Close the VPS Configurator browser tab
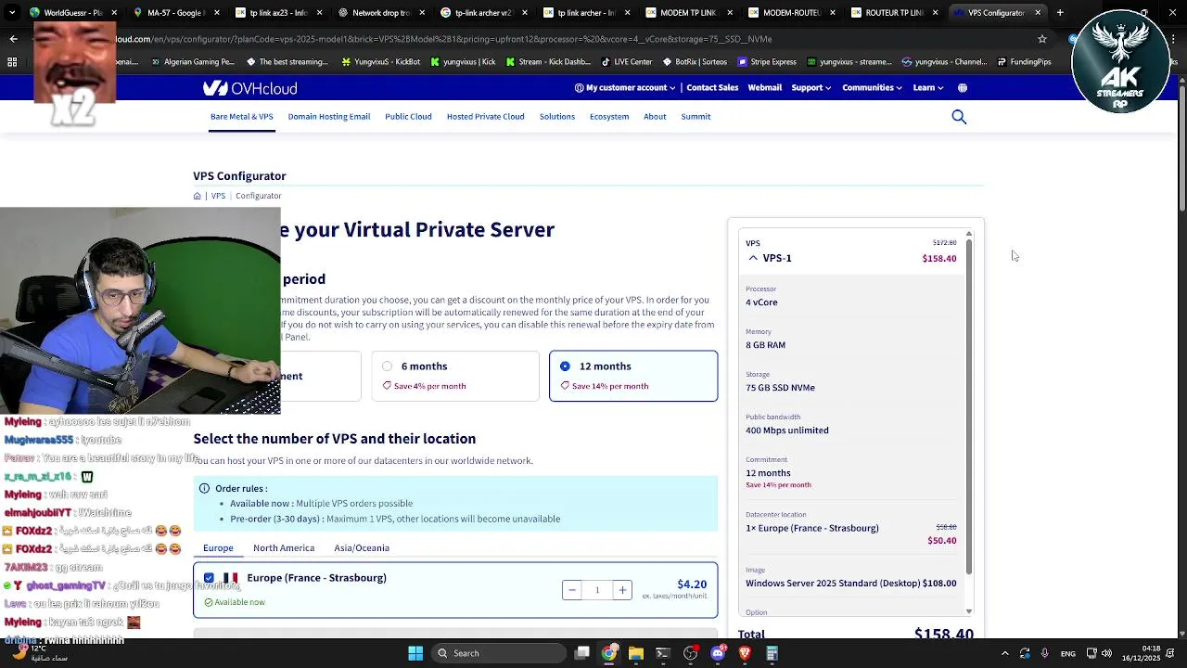Viewport: 1187px width, 668px height. pyautogui.click(x=1038, y=13)
